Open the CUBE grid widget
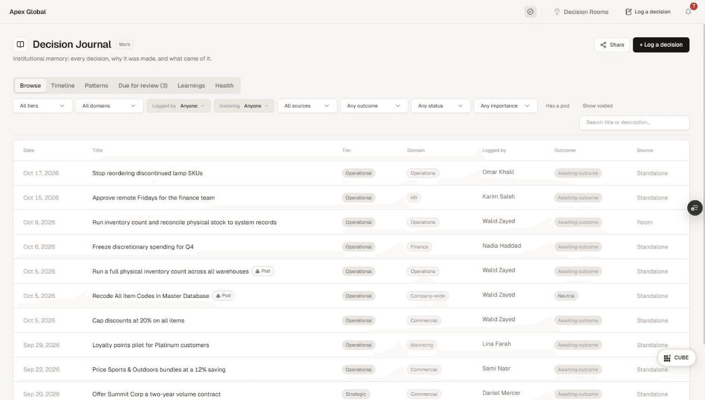Viewport: 705px width, 400px height. [x=676, y=358]
